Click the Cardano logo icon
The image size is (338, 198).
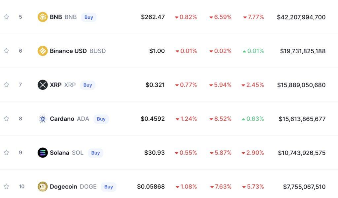click(x=43, y=119)
